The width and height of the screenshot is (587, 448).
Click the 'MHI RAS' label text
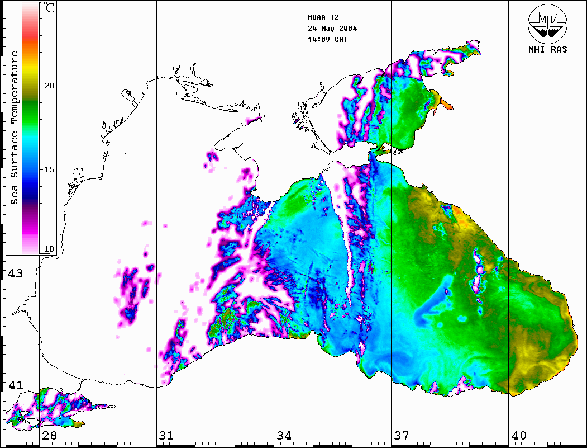point(547,49)
